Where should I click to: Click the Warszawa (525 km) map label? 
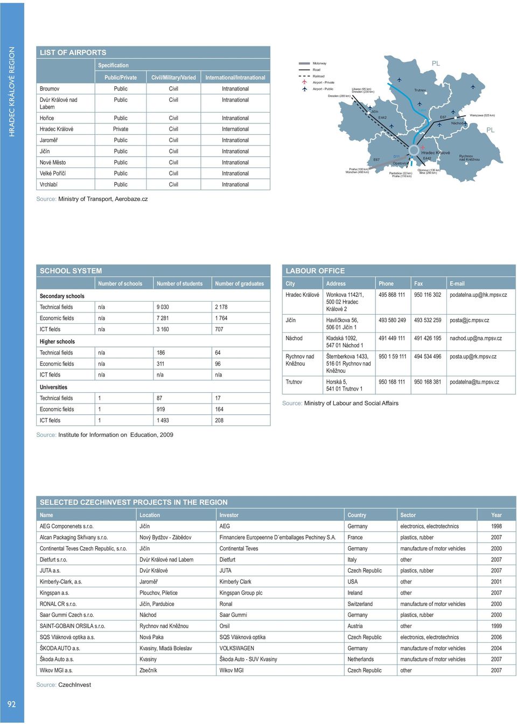482,115
